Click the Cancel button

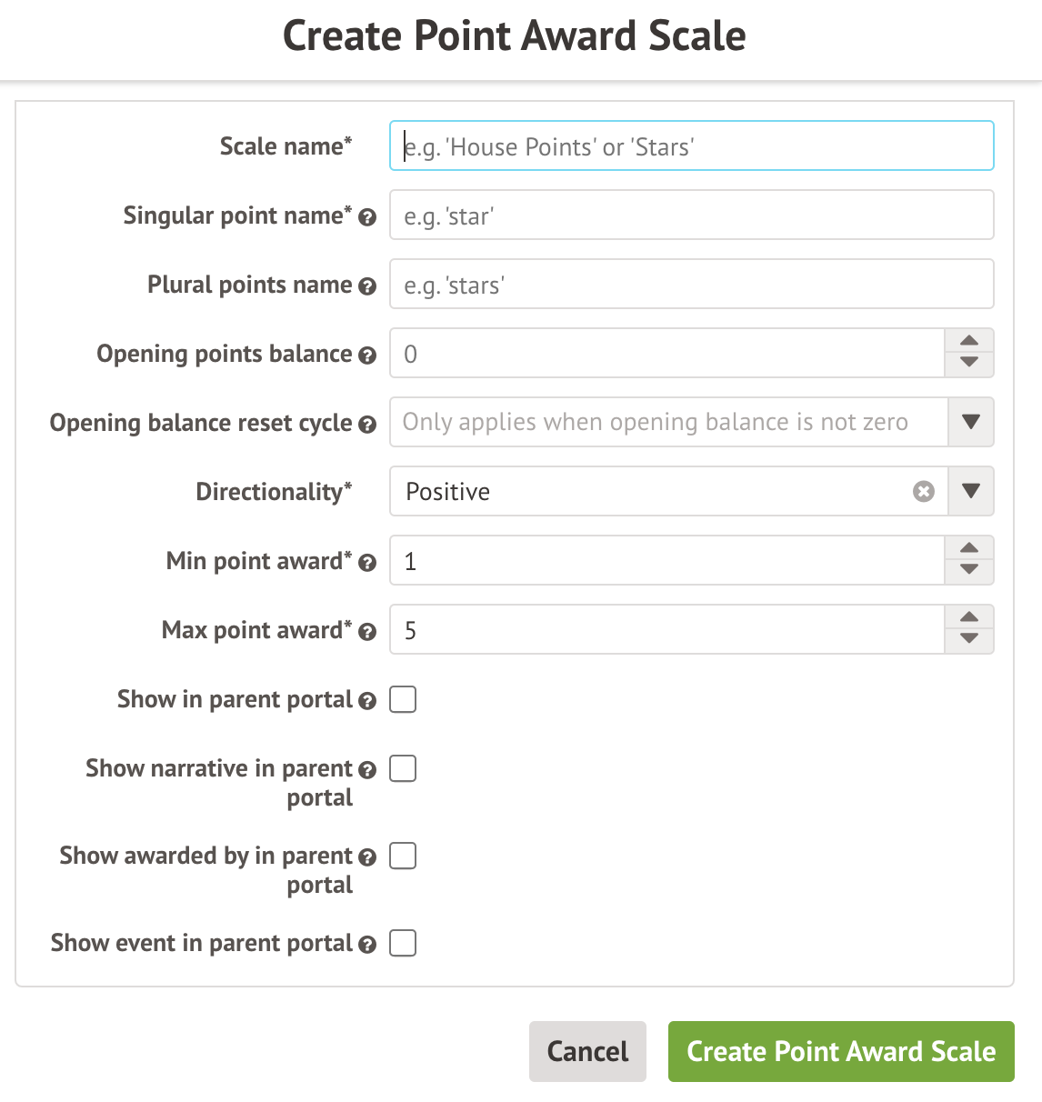pos(587,1051)
